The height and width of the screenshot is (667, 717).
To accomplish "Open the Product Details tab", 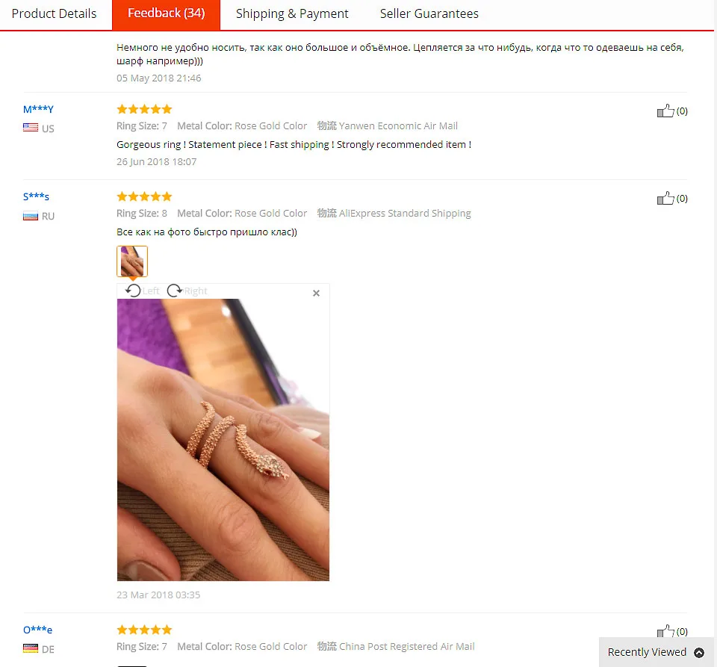I will (x=54, y=13).
